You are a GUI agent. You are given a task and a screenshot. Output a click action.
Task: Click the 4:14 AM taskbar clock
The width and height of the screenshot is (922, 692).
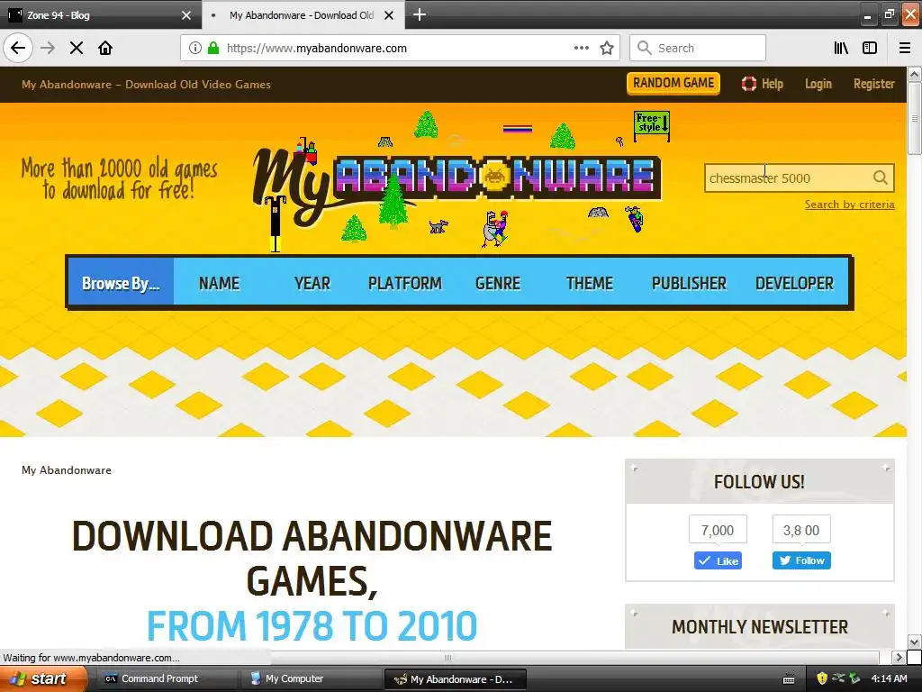pyautogui.click(x=889, y=678)
